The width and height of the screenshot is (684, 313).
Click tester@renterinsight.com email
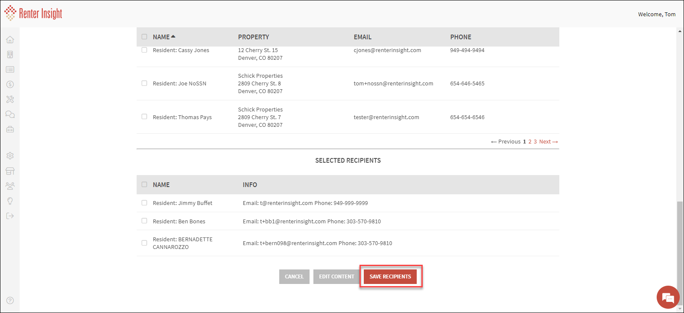[386, 117]
